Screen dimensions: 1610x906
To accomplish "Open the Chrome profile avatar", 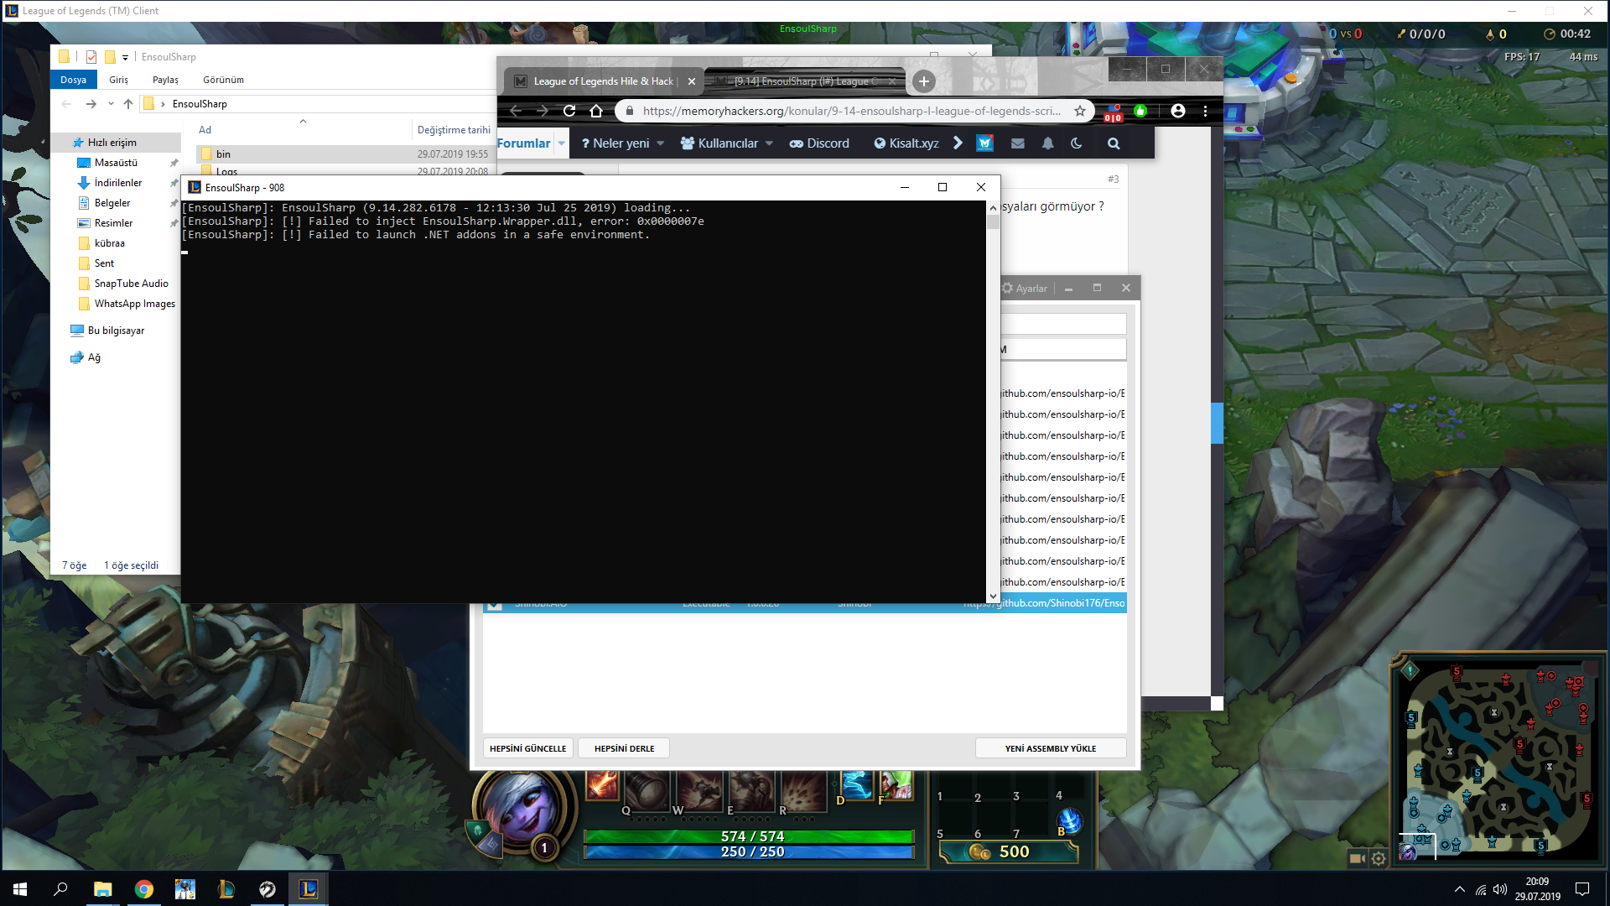I will pos(1178,111).
